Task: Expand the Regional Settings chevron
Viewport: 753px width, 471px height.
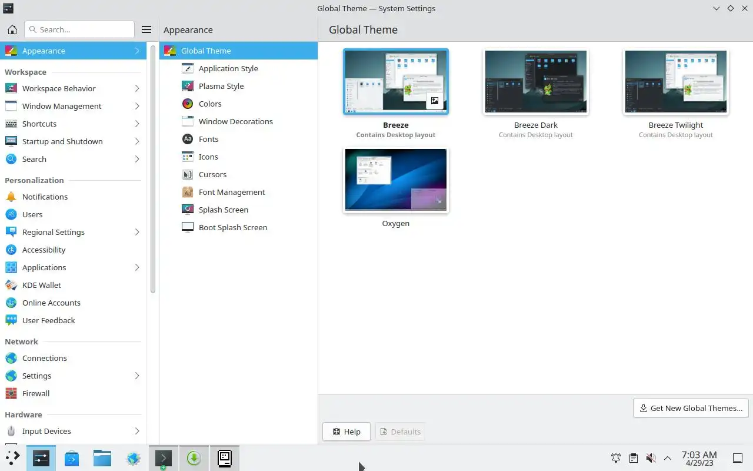Action: click(137, 232)
